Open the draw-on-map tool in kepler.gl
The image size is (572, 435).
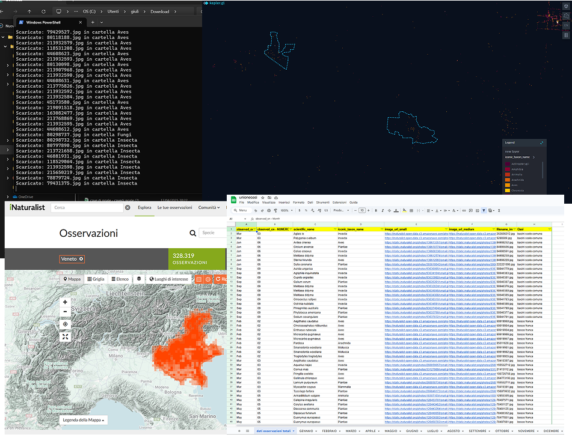(566, 16)
